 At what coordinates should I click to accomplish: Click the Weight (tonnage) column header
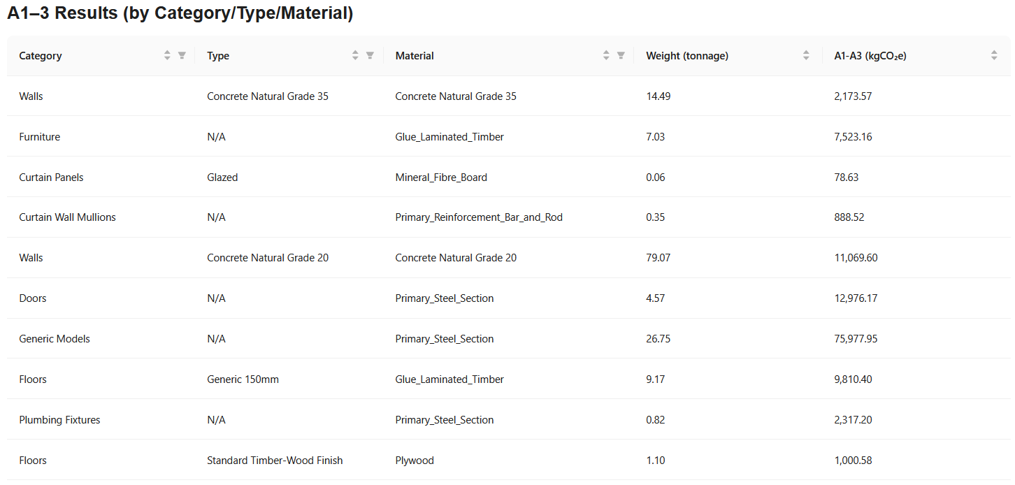(x=687, y=55)
